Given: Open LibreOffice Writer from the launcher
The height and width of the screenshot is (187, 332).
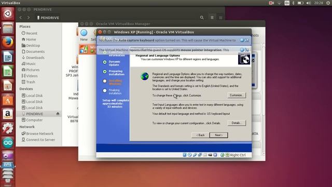Looking at the screenshot, I should click(x=8, y=57).
